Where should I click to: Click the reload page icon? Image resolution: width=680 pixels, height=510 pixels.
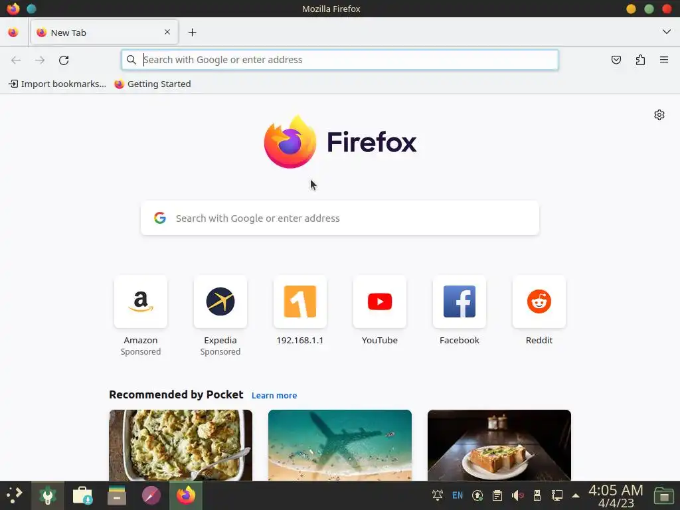[64, 60]
